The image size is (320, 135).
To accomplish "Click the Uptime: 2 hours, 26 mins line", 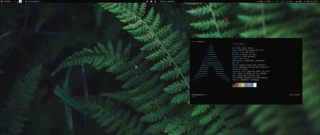I will point(244,54).
